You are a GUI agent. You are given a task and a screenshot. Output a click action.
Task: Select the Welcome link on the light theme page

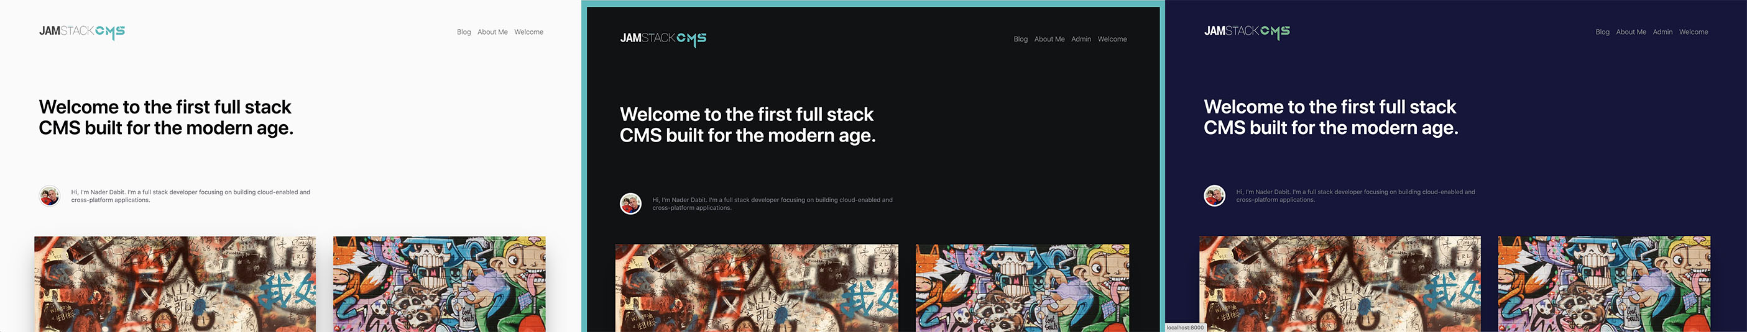tap(528, 32)
